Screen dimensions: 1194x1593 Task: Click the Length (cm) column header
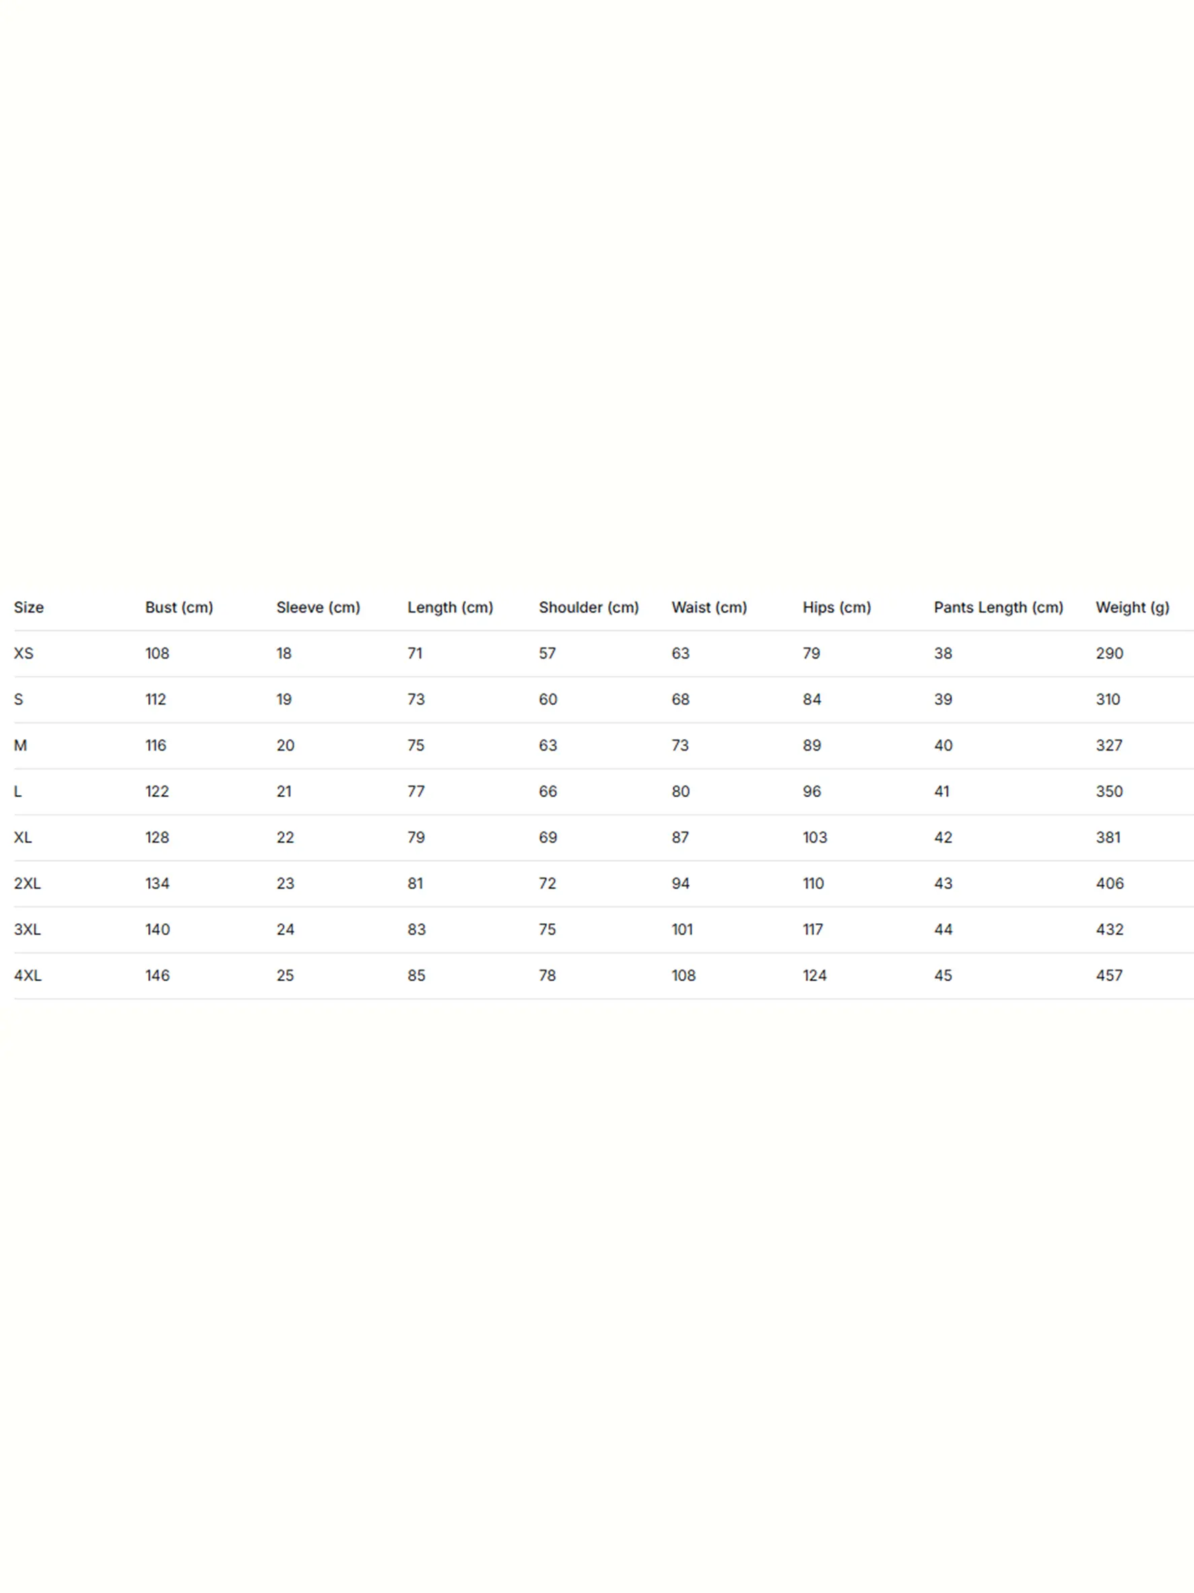pos(450,607)
